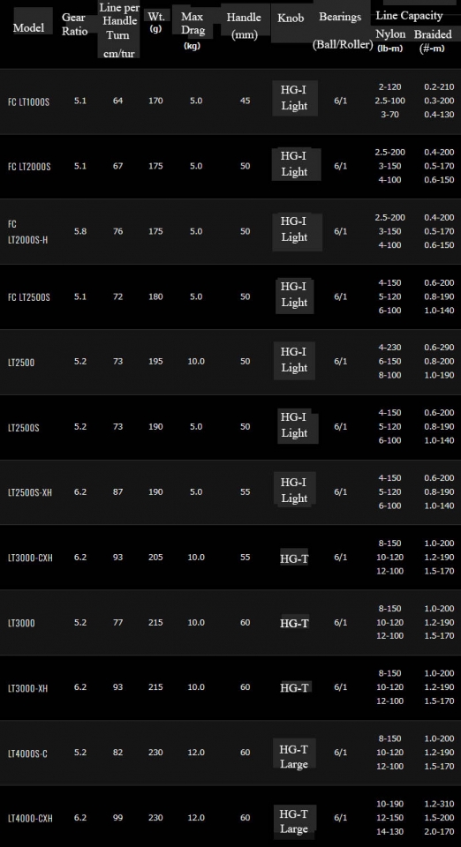Click the Line Capacity header
The image size is (461, 847).
[x=409, y=15]
